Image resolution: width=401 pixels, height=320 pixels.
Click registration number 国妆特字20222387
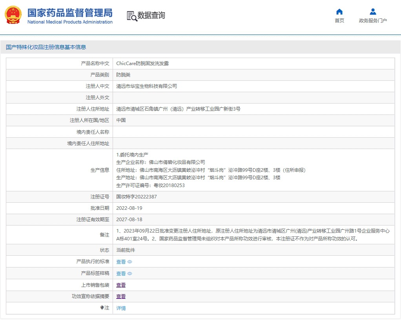(136, 197)
